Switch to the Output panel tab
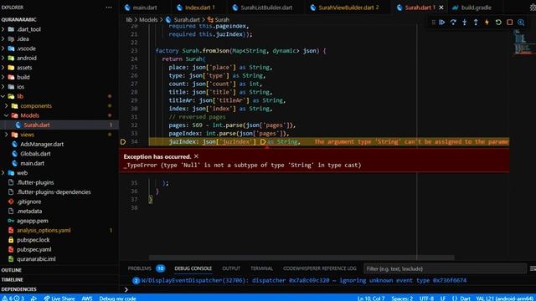 [x=231, y=268]
